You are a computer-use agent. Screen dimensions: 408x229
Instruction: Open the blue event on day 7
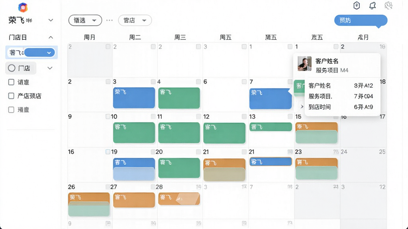coord(271,99)
